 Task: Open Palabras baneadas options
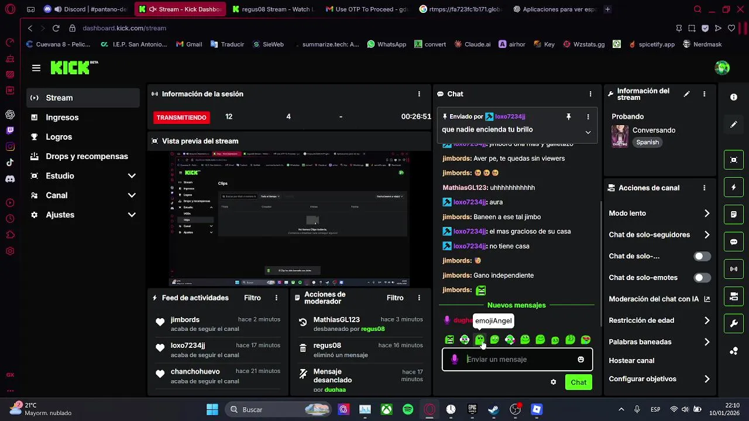pyautogui.click(x=707, y=342)
